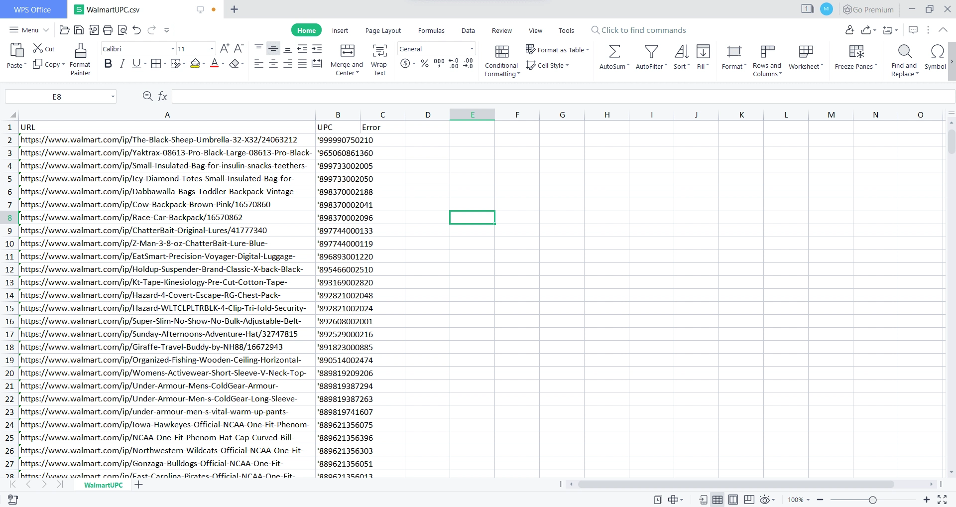Screen dimensions: 956x507
Task: Click the Go Premium button
Action: tap(868, 9)
